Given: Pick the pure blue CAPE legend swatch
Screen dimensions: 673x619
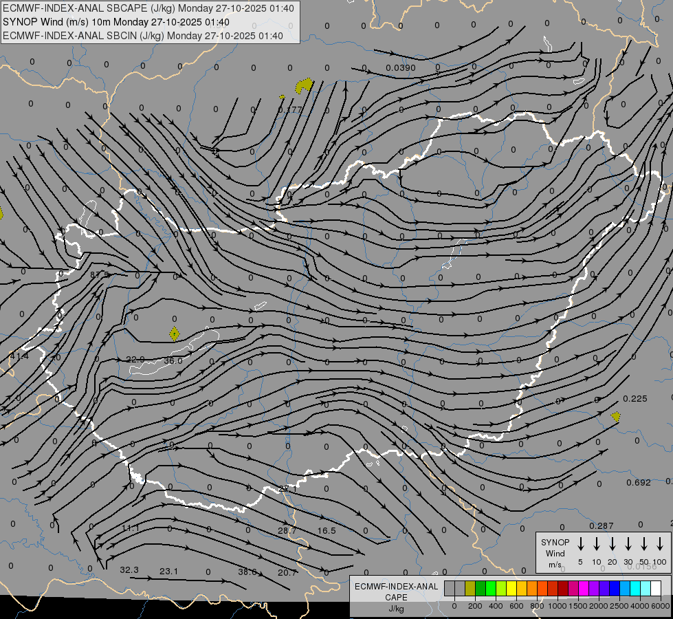Looking at the screenshot, I should (x=614, y=588).
